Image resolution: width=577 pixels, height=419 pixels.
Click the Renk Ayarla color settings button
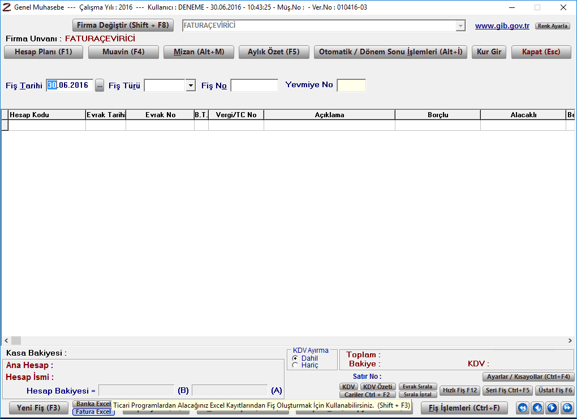tap(553, 26)
